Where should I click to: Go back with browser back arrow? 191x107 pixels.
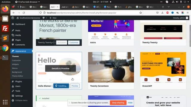14,13
